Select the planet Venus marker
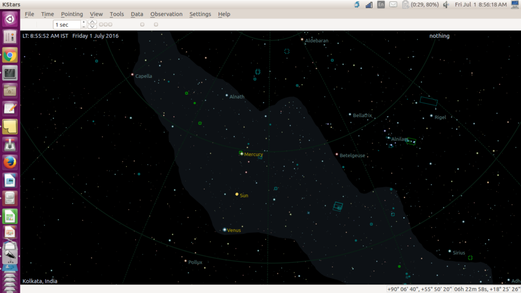Viewport: 521px width, 293px height. 224,230
